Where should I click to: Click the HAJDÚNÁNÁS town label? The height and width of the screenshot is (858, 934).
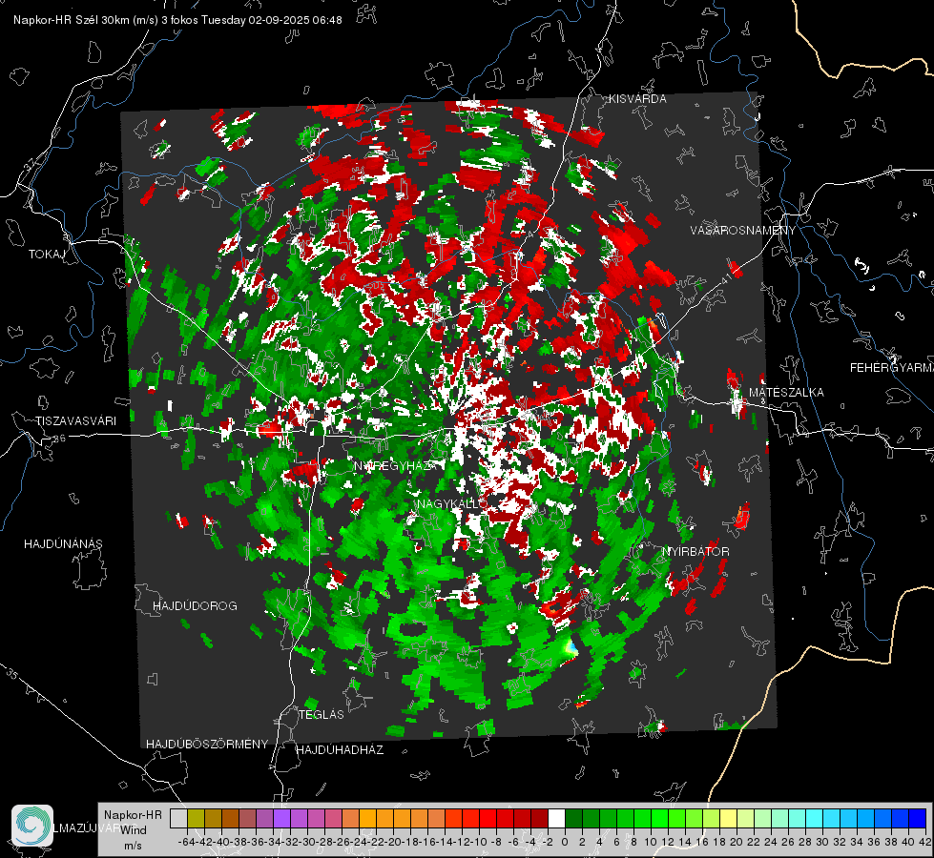63,544
